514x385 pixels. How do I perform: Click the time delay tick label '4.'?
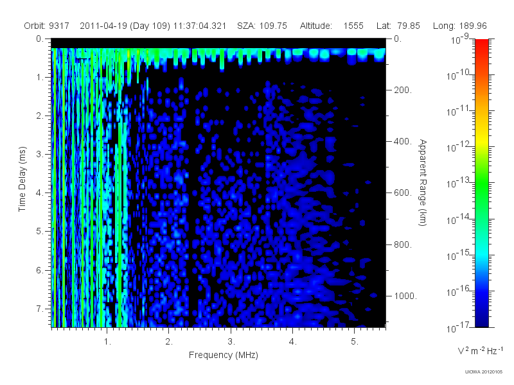pyautogui.click(x=40, y=193)
